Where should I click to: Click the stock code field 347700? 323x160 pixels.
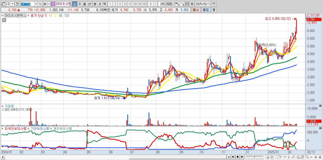27,4
